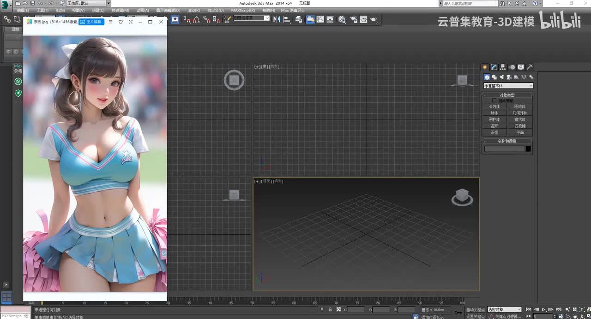Open the Layer Manager icon
Screen dimensions: 591x319
pyautogui.click(x=299, y=19)
